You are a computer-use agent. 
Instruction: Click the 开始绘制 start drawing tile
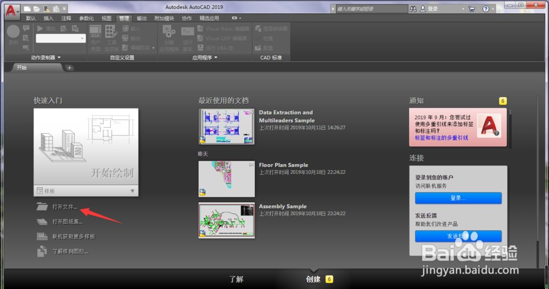86,146
